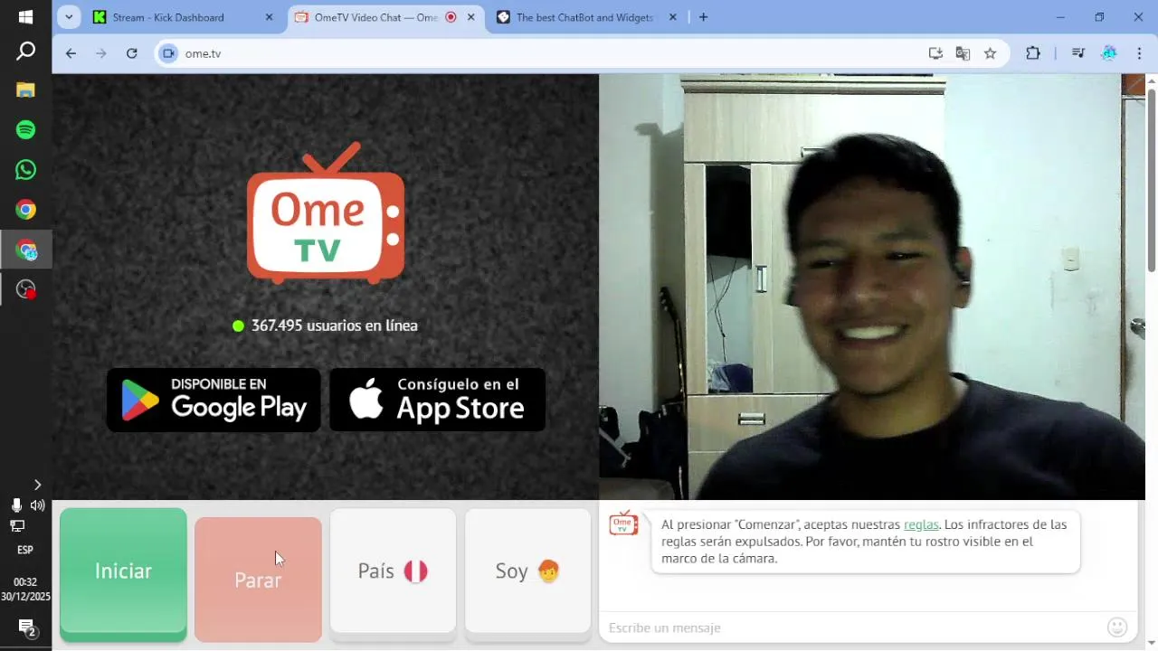Go forward in browser history
Screen dimensions: 1158x651
tap(101, 53)
